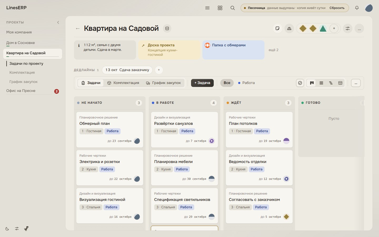Switch to the kanban board view
This screenshot has height=237, width=379.
[x=312, y=83]
